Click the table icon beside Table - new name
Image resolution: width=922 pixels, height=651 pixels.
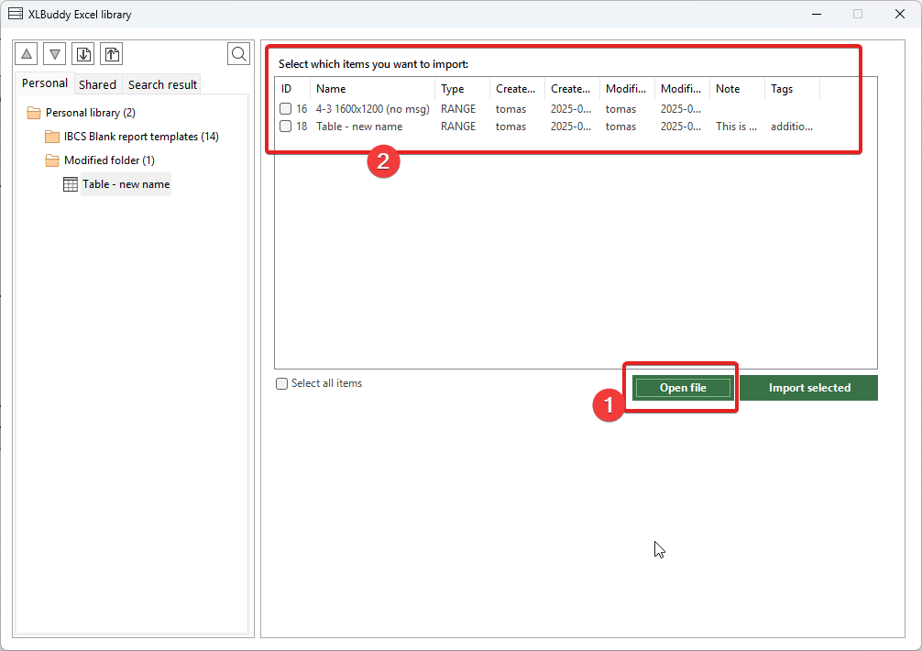pyautogui.click(x=71, y=184)
